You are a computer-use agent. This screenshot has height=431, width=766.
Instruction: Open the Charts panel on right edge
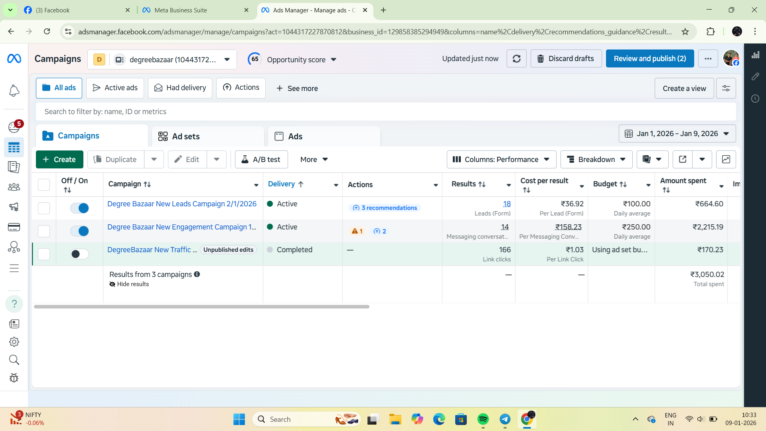coord(755,55)
